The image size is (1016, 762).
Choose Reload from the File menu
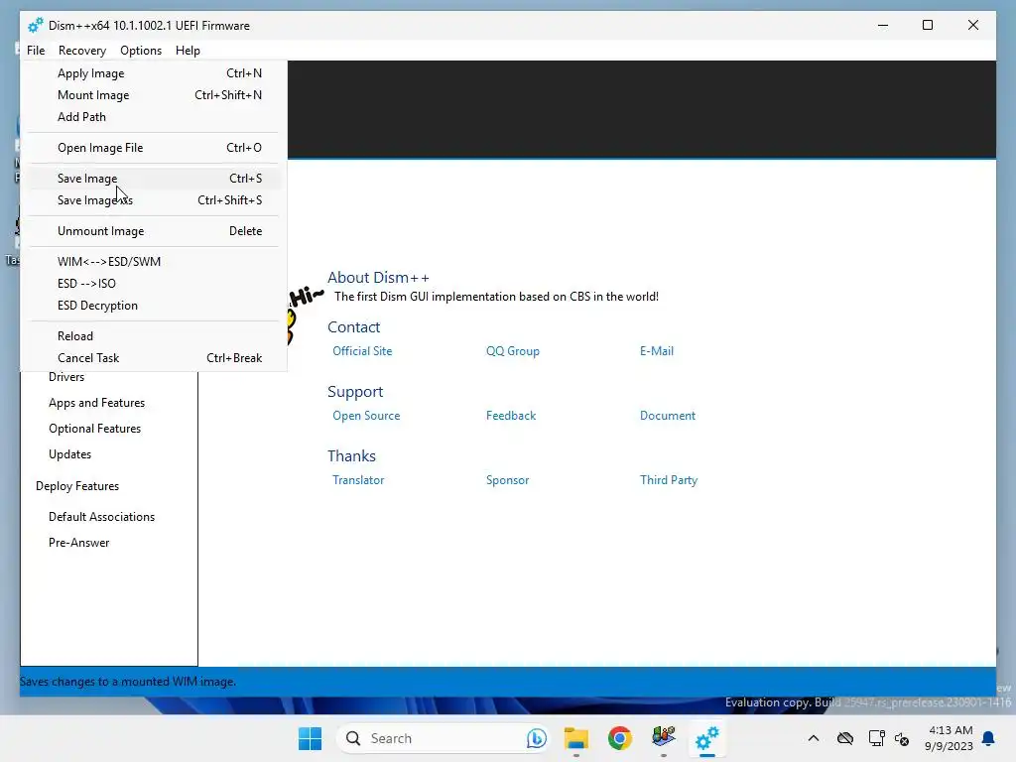[x=154, y=336]
